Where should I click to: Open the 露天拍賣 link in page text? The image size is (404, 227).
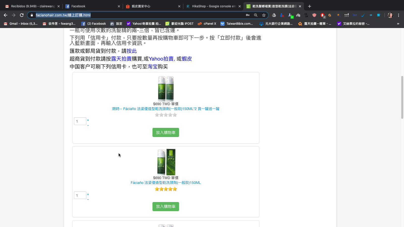click(x=121, y=59)
